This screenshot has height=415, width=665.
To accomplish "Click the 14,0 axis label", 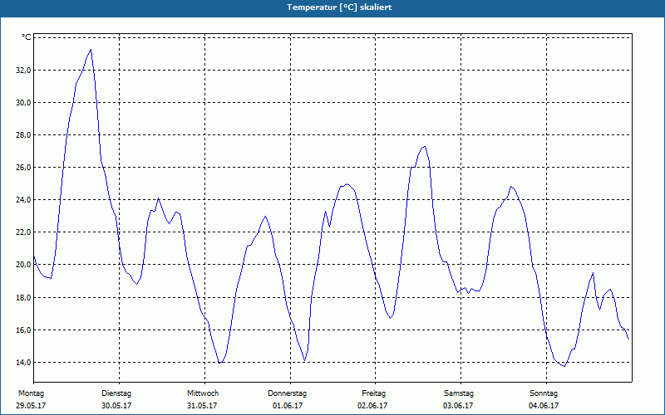I will pyautogui.click(x=23, y=363).
